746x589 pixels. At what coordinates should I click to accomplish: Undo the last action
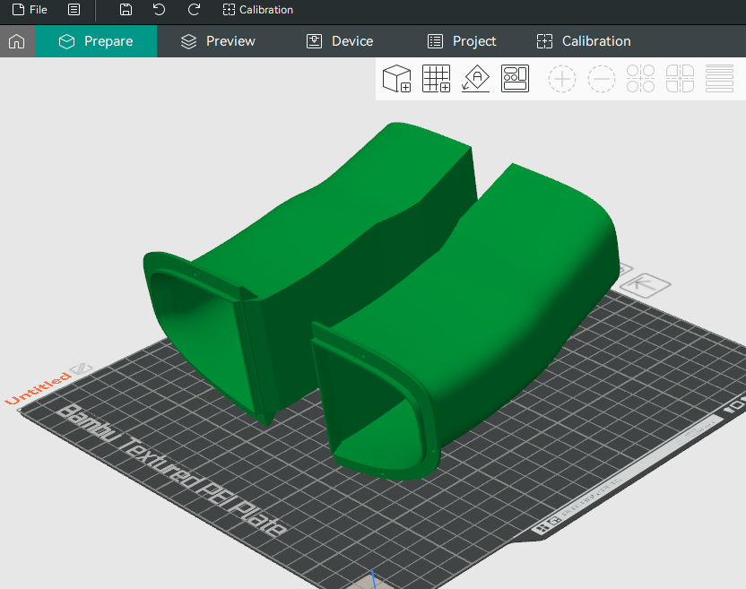[159, 10]
